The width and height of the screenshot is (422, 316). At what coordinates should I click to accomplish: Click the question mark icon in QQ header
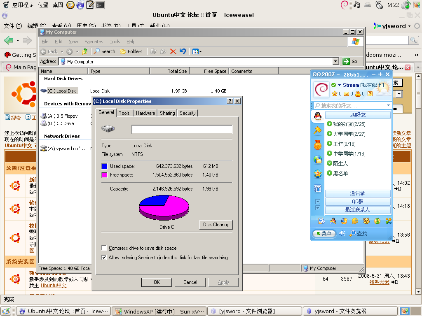click(370, 93)
